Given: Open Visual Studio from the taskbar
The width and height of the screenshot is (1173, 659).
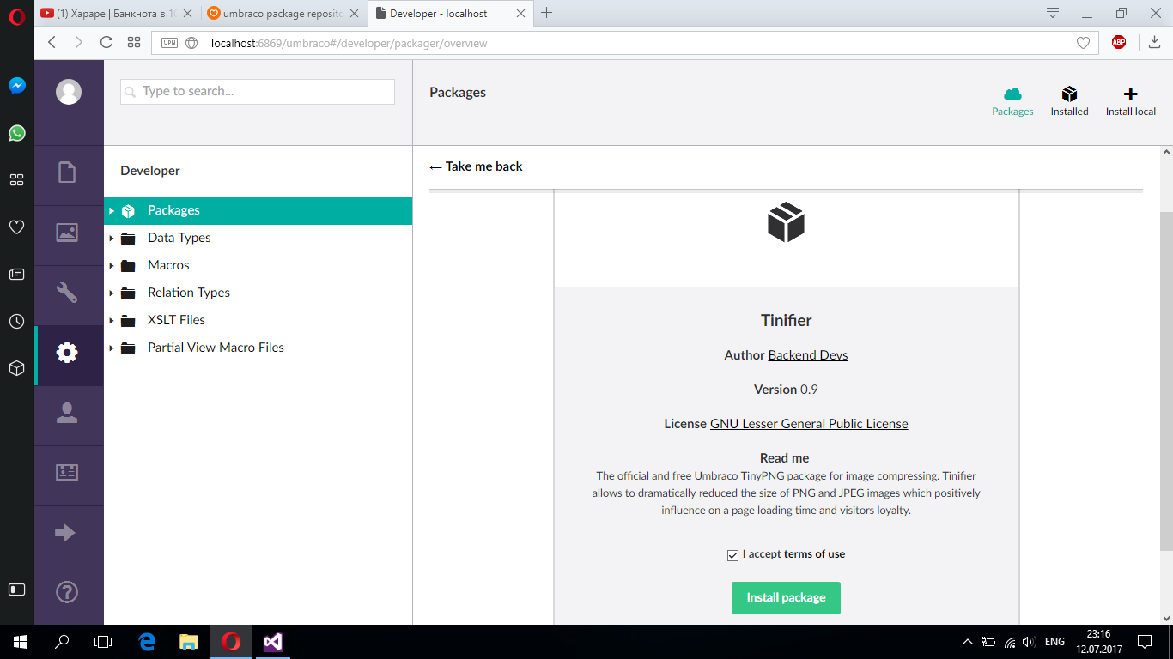Looking at the screenshot, I should click(x=272, y=642).
